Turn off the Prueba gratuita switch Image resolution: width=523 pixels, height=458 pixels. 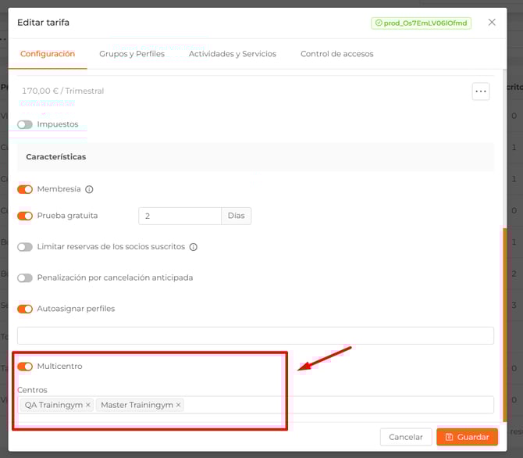(x=25, y=216)
